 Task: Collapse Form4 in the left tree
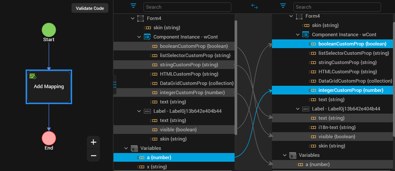tap(133, 19)
